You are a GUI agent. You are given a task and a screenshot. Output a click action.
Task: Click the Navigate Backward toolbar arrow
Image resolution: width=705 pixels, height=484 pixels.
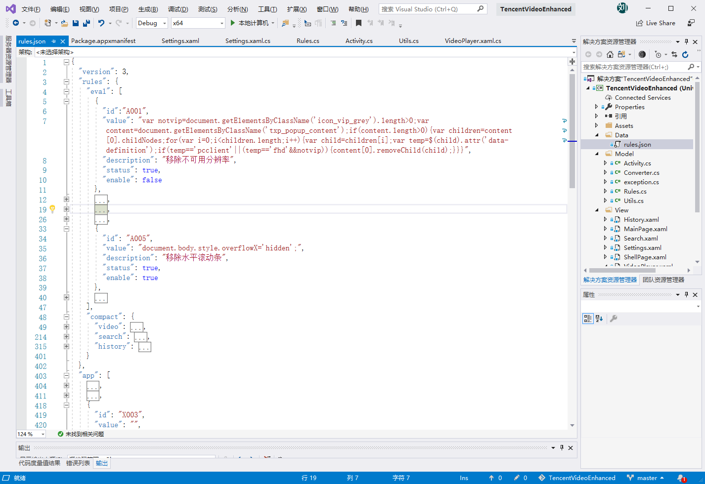click(x=16, y=23)
